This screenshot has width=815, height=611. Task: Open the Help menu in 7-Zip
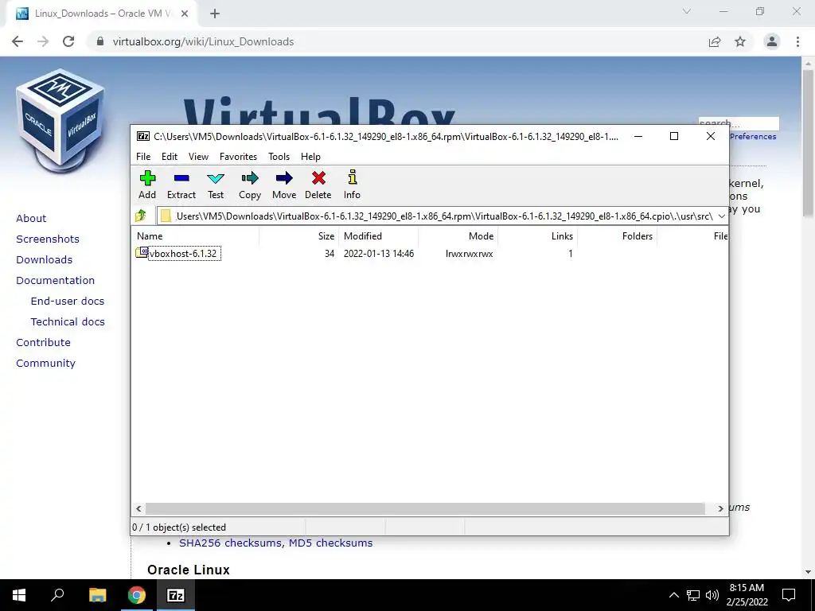point(310,157)
